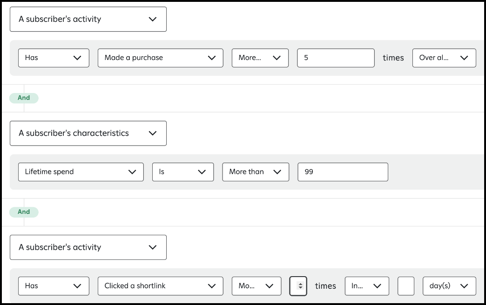Click the empty days count field
Image resolution: width=486 pixels, height=305 pixels.
click(406, 286)
